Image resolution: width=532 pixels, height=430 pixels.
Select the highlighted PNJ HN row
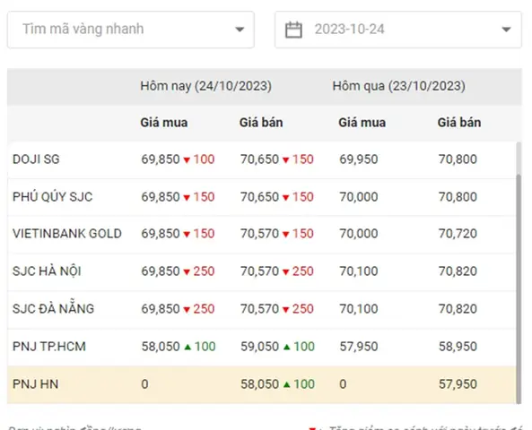262,384
